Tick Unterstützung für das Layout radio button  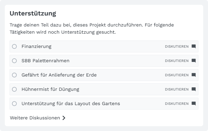click(x=14, y=104)
